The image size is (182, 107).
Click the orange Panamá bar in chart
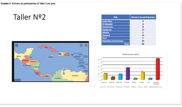(143, 76)
